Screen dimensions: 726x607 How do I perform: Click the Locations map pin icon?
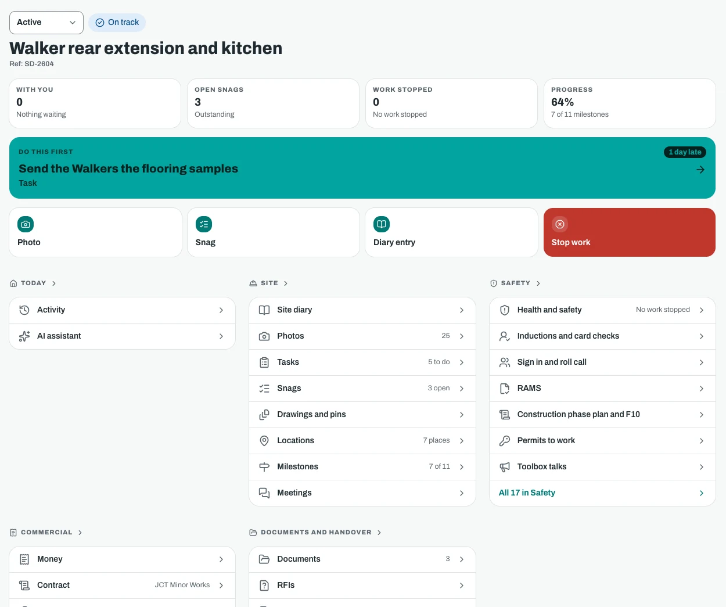tap(264, 441)
